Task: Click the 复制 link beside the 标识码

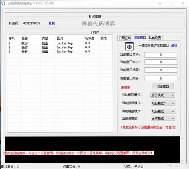Action: (51, 23)
